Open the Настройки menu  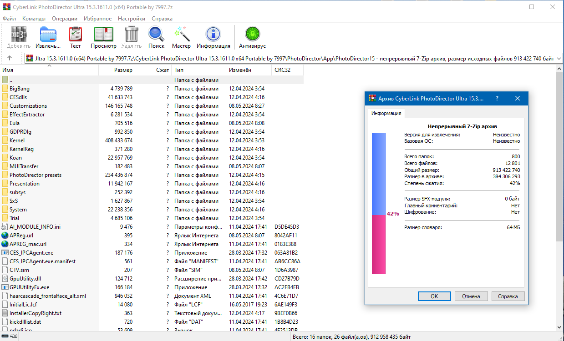tap(132, 19)
